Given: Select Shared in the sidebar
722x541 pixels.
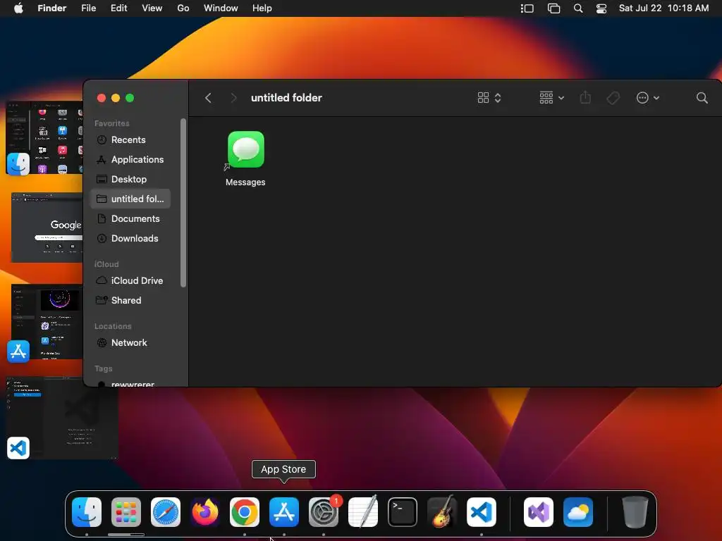Looking at the screenshot, I should point(130,300).
